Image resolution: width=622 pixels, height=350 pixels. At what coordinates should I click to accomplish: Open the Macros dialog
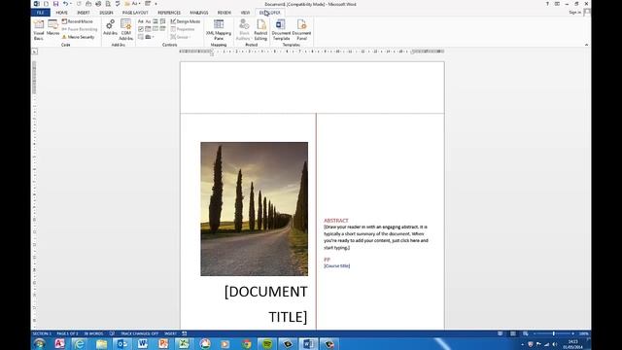tap(52, 28)
